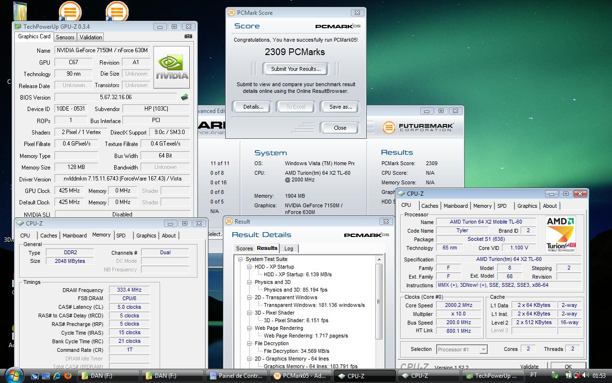Open the Scores tab in Result window

coord(244,248)
